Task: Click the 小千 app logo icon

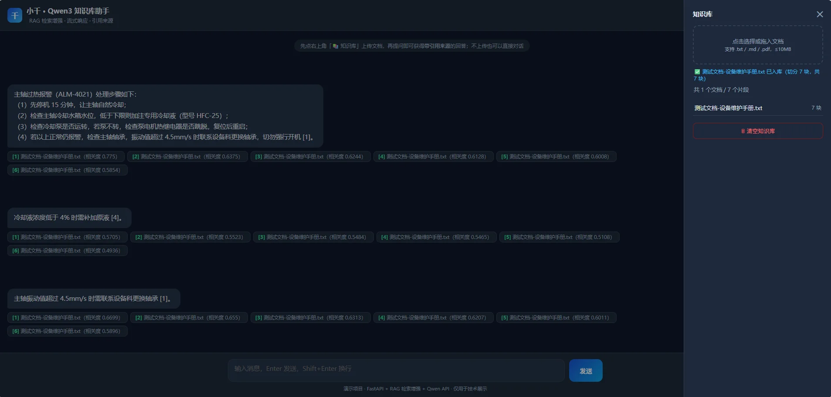Action: tap(15, 15)
